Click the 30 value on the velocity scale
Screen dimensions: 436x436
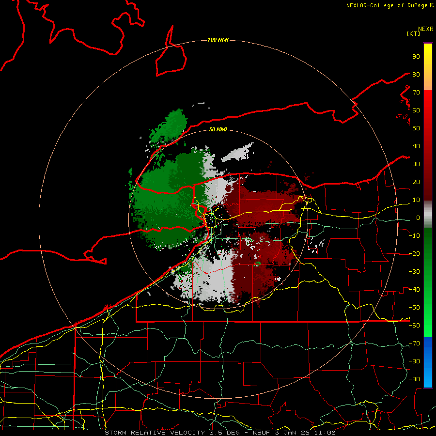416,164
